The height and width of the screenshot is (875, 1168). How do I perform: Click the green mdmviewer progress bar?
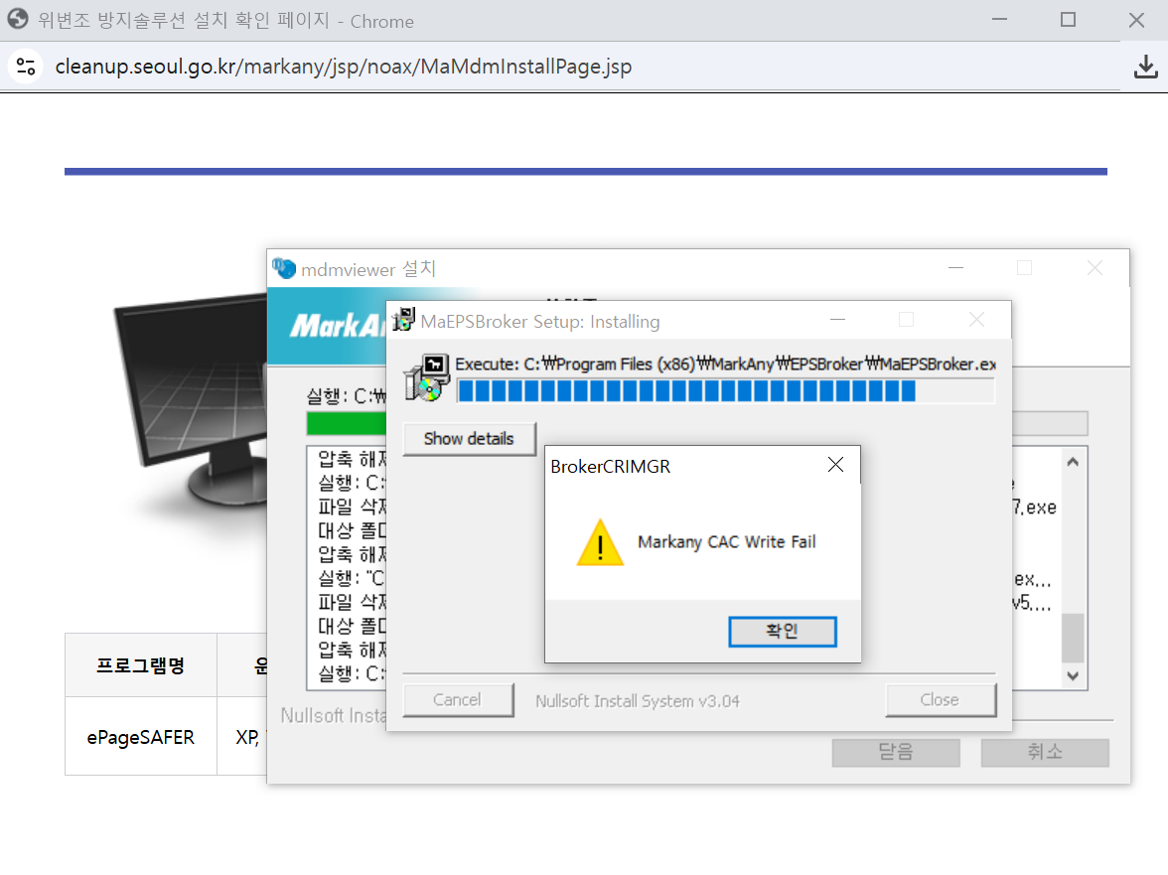pyautogui.click(x=347, y=423)
